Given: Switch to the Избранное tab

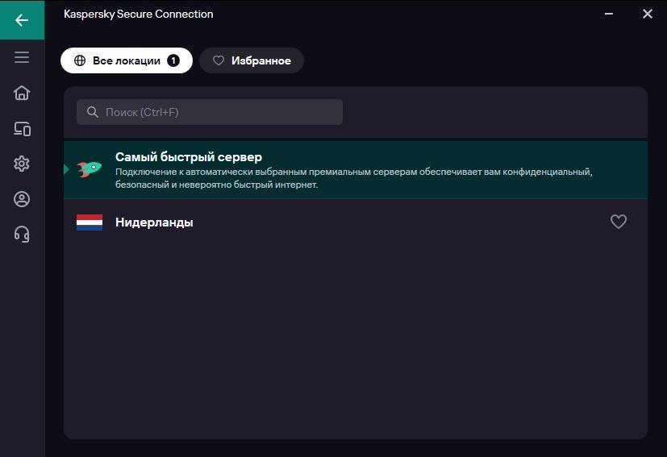Looking at the screenshot, I should [x=252, y=60].
